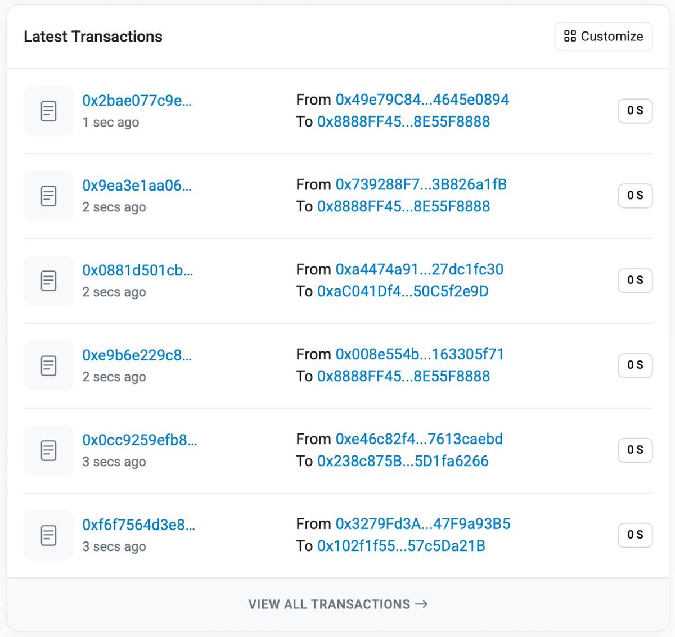The width and height of the screenshot is (675, 637).
Task: Click 0 S amount badge for 0x0881d501cb
Action: point(635,281)
